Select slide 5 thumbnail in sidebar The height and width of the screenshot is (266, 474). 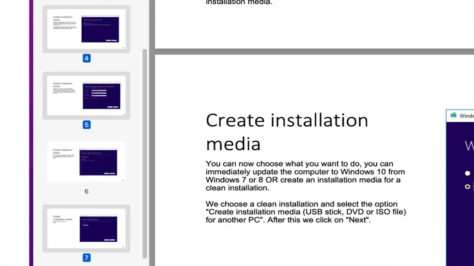coord(87,95)
